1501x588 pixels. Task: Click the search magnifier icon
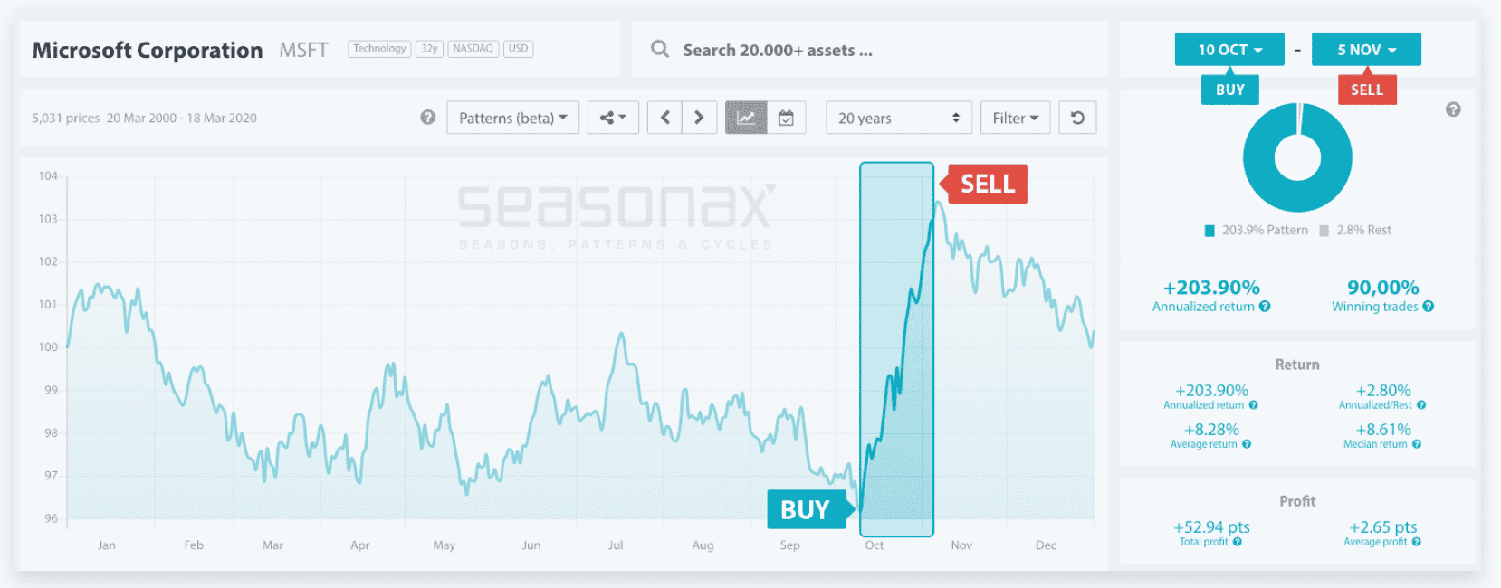pyautogui.click(x=660, y=50)
